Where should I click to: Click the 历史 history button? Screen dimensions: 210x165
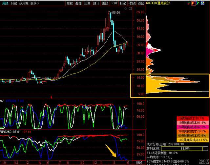tap(87, 3)
